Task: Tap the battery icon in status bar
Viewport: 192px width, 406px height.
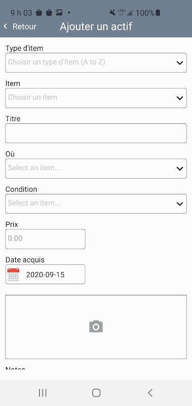Action: (x=158, y=12)
